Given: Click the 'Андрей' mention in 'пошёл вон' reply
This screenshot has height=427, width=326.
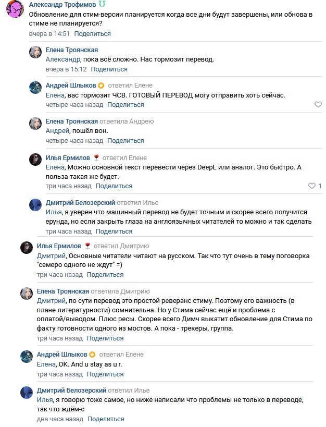Looking at the screenshot, I should tap(57, 131).
